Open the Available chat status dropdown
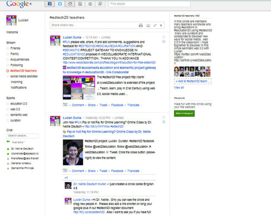This screenshot has height=215, width=271. click(x=18, y=142)
